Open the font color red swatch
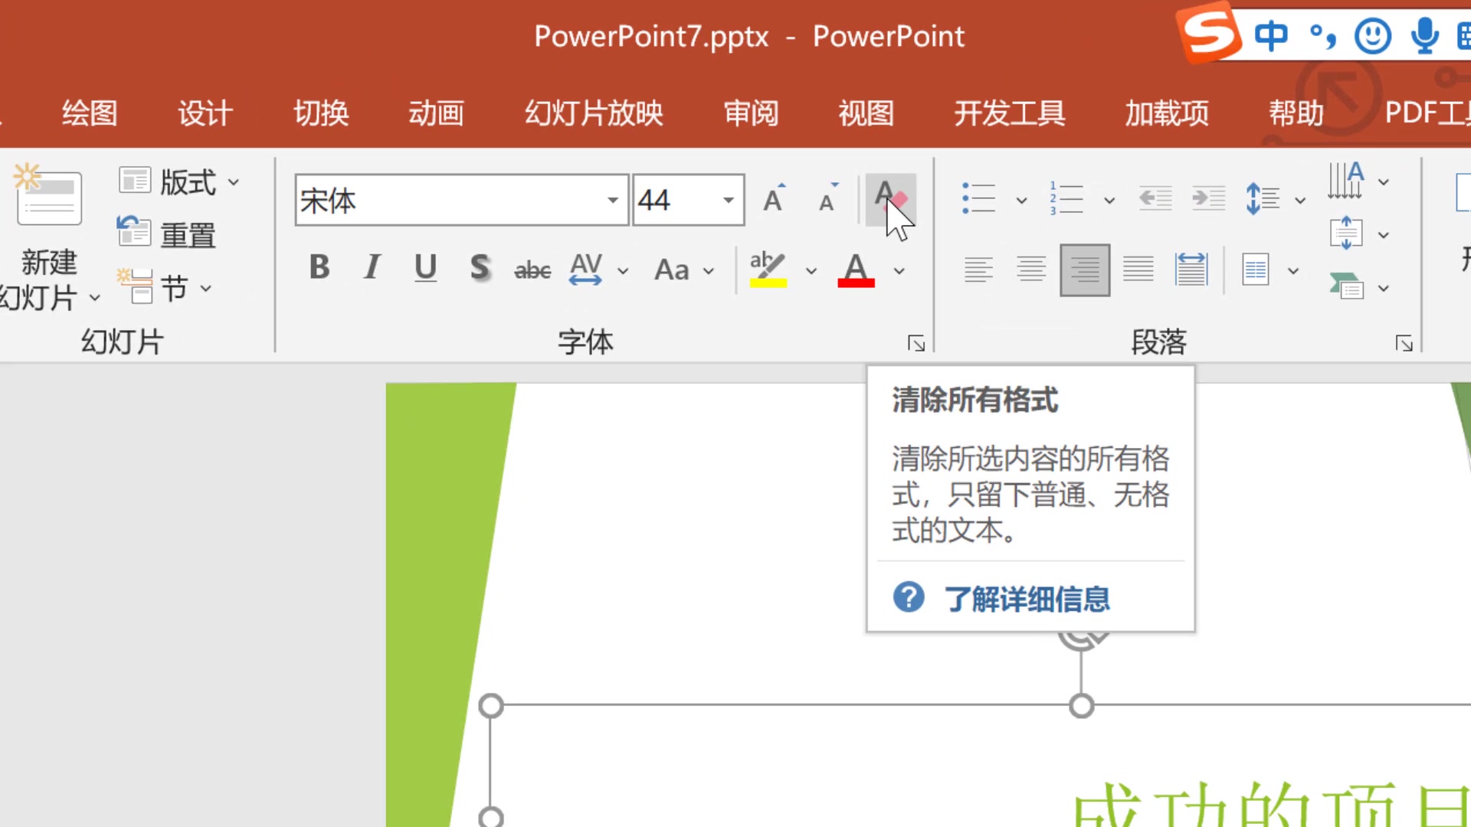 pos(856,270)
